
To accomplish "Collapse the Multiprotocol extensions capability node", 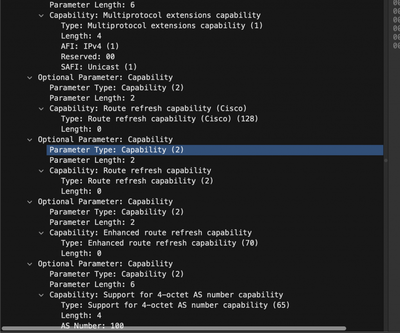I will [x=41, y=16].
